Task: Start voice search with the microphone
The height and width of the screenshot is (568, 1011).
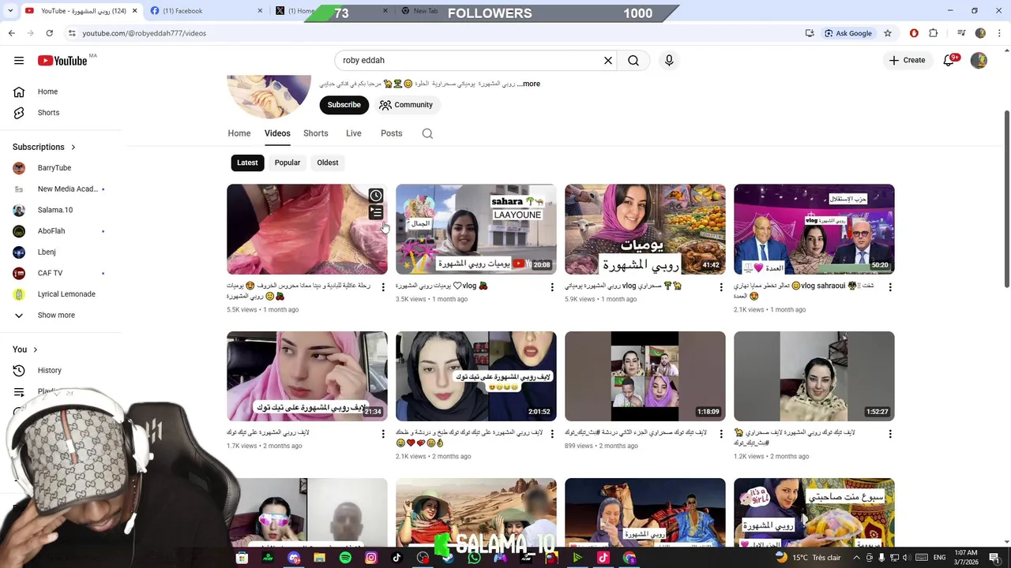Action: pyautogui.click(x=669, y=60)
